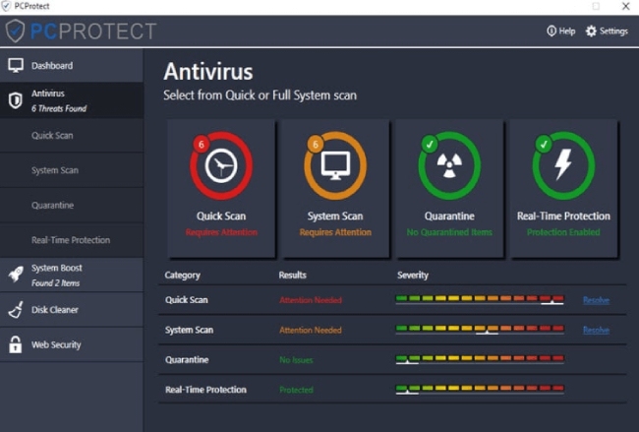Click Real-Time Protection card title

click(563, 216)
